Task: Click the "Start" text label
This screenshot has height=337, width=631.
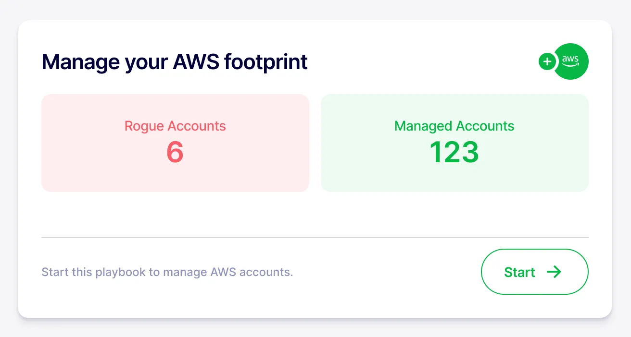Action: click(519, 272)
